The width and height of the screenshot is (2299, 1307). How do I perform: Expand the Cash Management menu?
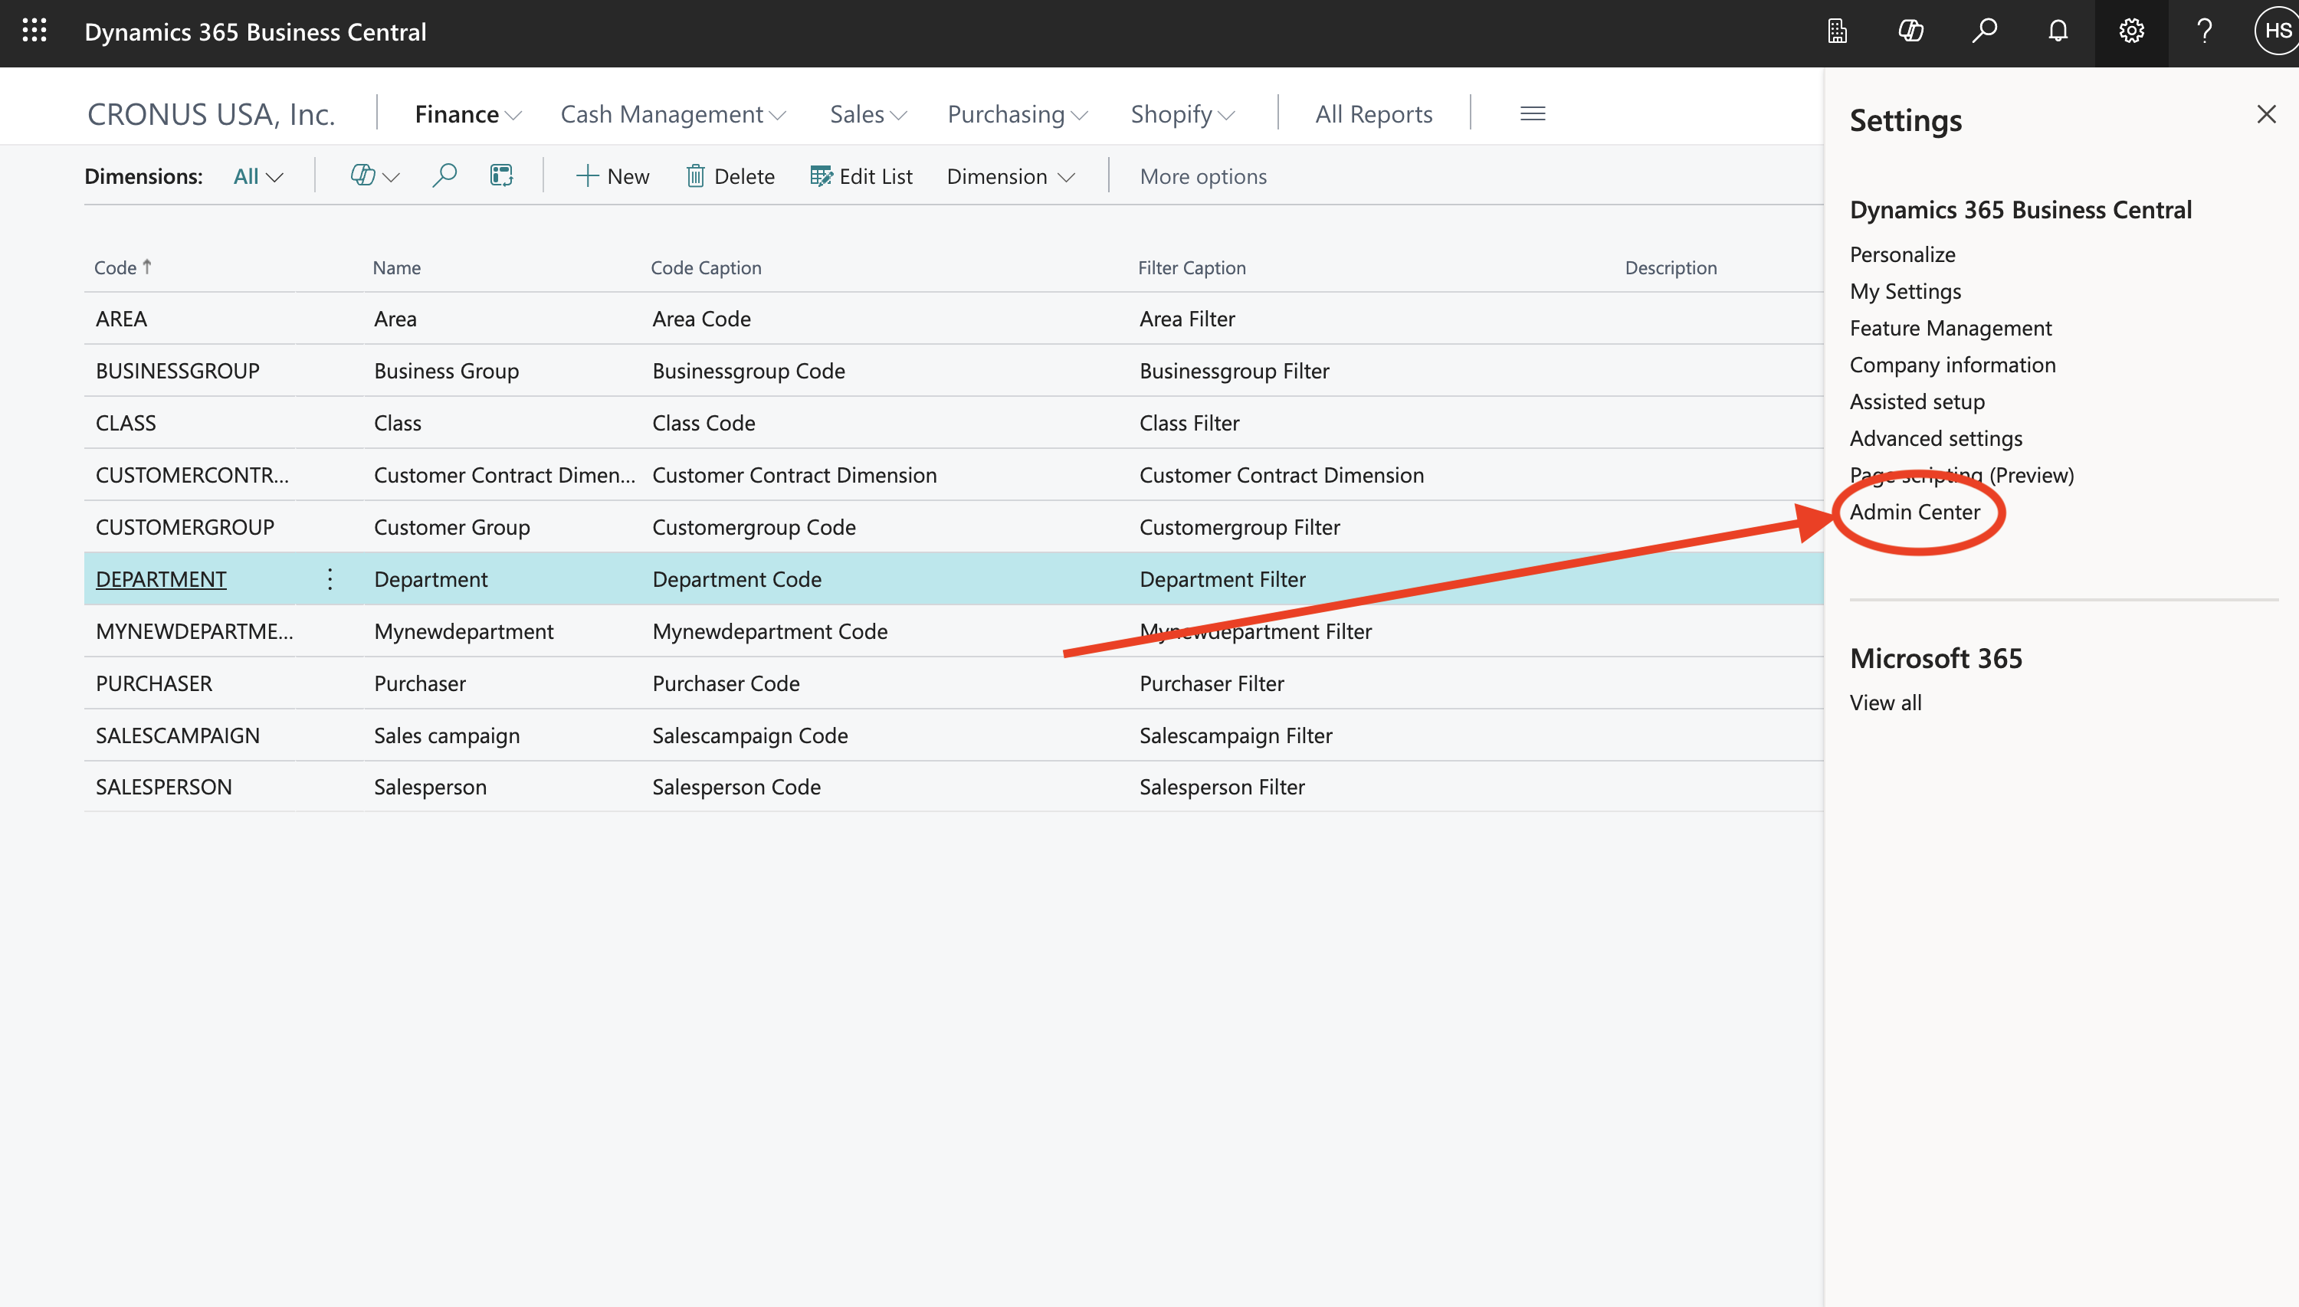(674, 115)
